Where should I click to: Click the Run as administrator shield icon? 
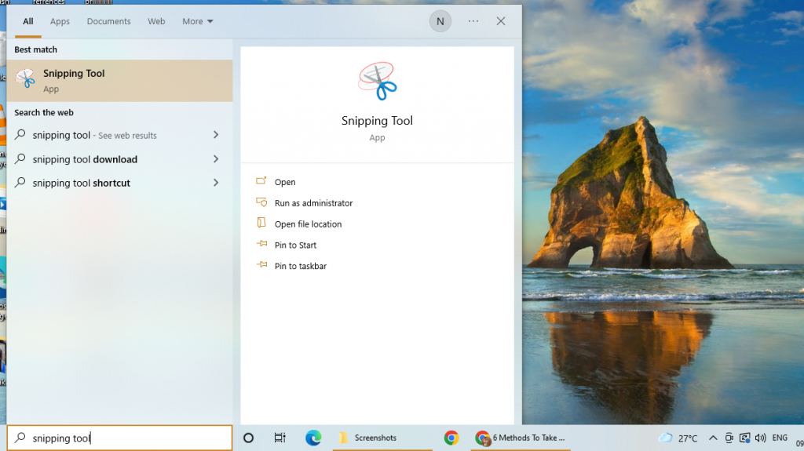pyautogui.click(x=261, y=202)
